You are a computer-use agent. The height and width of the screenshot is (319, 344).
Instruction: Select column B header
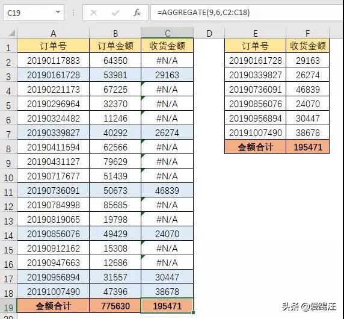point(115,33)
